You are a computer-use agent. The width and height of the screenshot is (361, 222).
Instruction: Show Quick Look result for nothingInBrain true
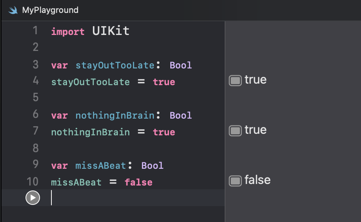coord(235,130)
